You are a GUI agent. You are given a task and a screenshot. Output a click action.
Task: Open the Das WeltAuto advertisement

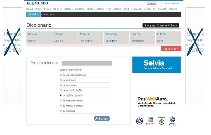coord(156,102)
